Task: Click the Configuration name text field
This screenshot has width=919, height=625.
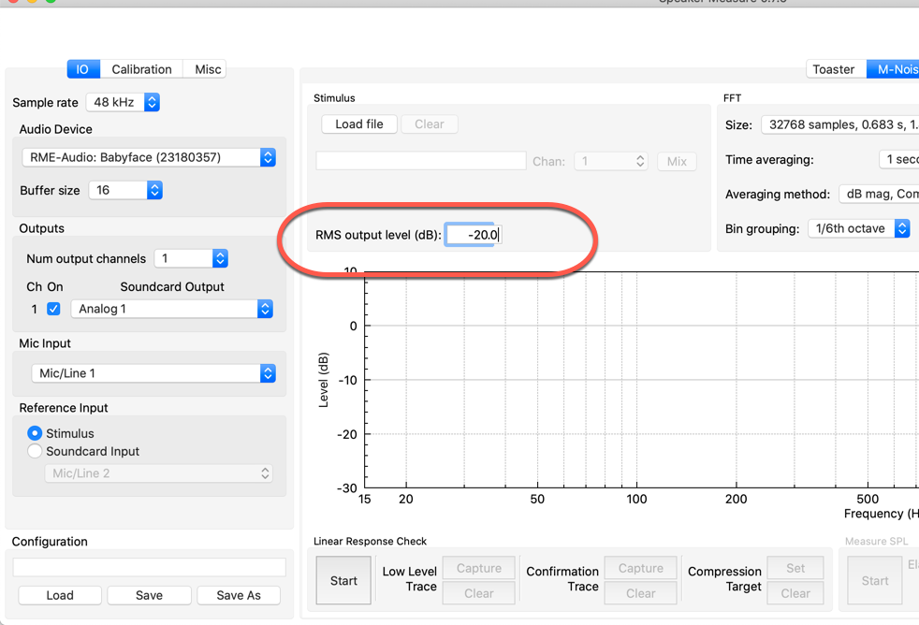Action: click(x=149, y=567)
